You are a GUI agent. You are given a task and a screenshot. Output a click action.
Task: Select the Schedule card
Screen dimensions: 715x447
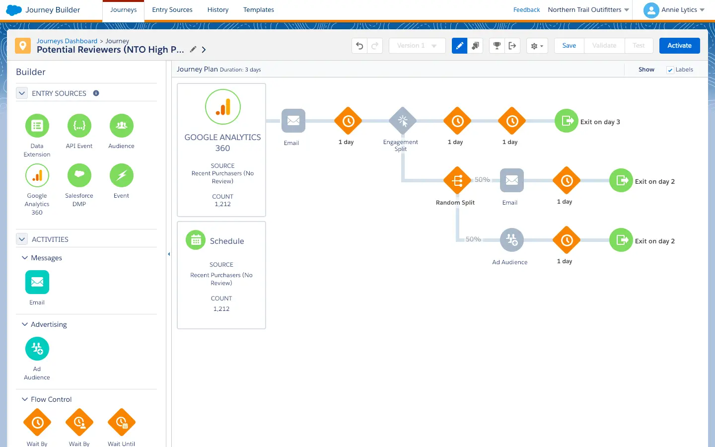coord(221,275)
